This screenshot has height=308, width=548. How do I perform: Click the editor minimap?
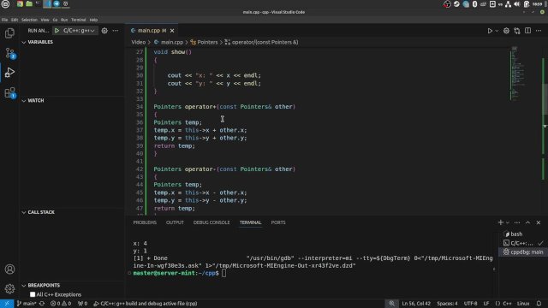pyautogui.click(x=519, y=74)
